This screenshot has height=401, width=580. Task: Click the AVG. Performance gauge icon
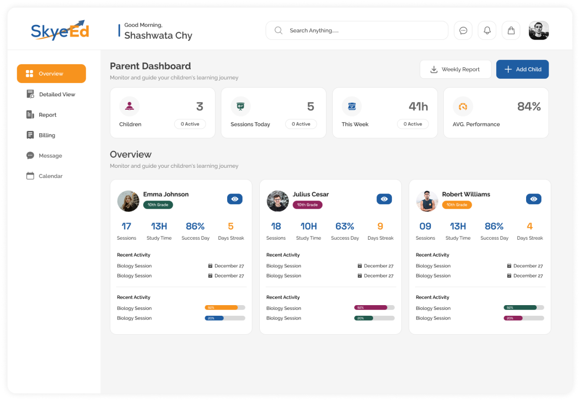pyautogui.click(x=463, y=106)
